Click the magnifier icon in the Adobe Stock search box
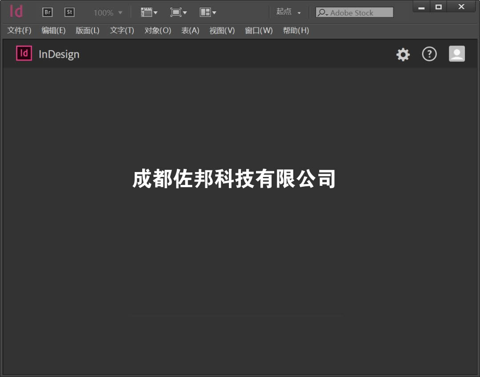The height and width of the screenshot is (377, 480). (322, 13)
